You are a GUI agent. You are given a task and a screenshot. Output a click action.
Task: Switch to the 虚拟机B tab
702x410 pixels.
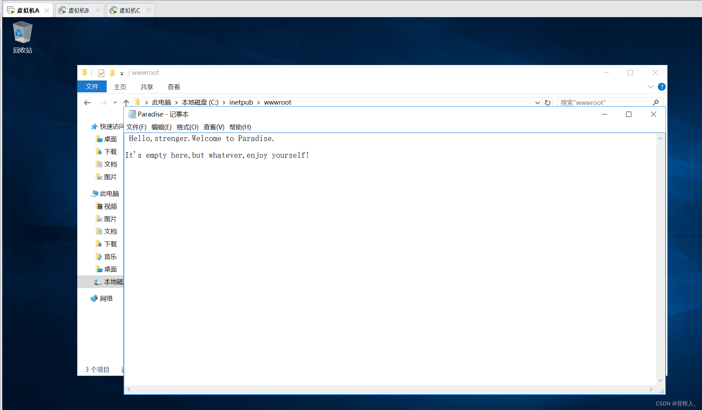point(78,10)
